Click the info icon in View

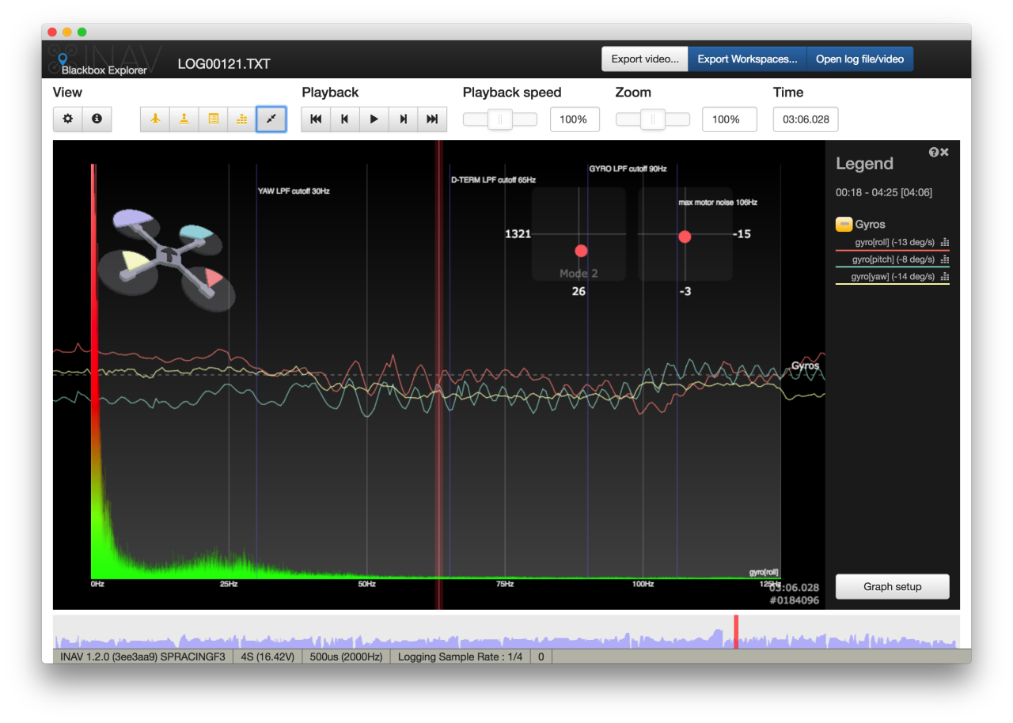(97, 119)
